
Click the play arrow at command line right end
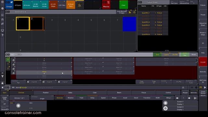coord(205,87)
